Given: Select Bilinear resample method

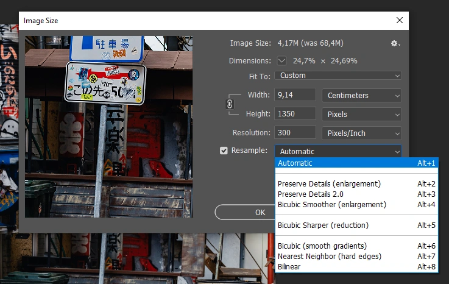Looking at the screenshot, I should pyautogui.click(x=356, y=266).
